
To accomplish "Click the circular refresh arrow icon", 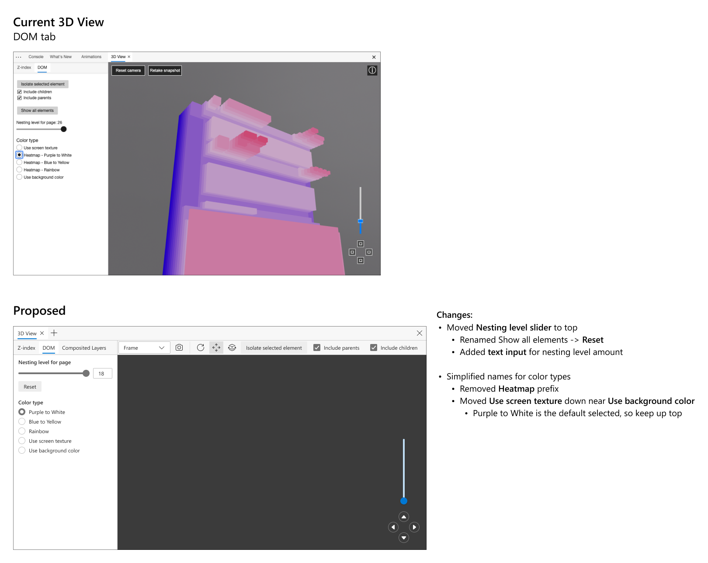I will pyautogui.click(x=201, y=348).
